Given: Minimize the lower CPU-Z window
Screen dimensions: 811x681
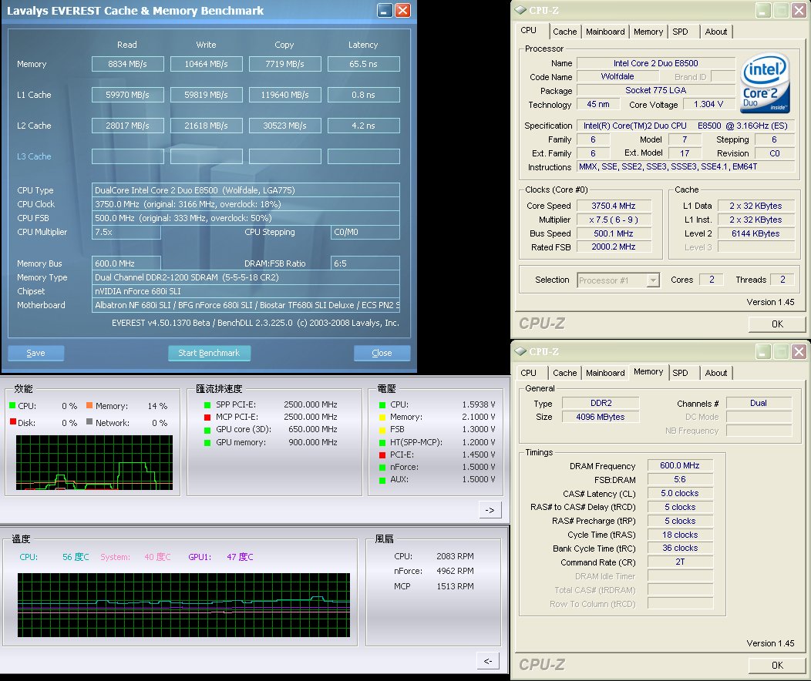Looking at the screenshot, I should click(x=763, y=352).
